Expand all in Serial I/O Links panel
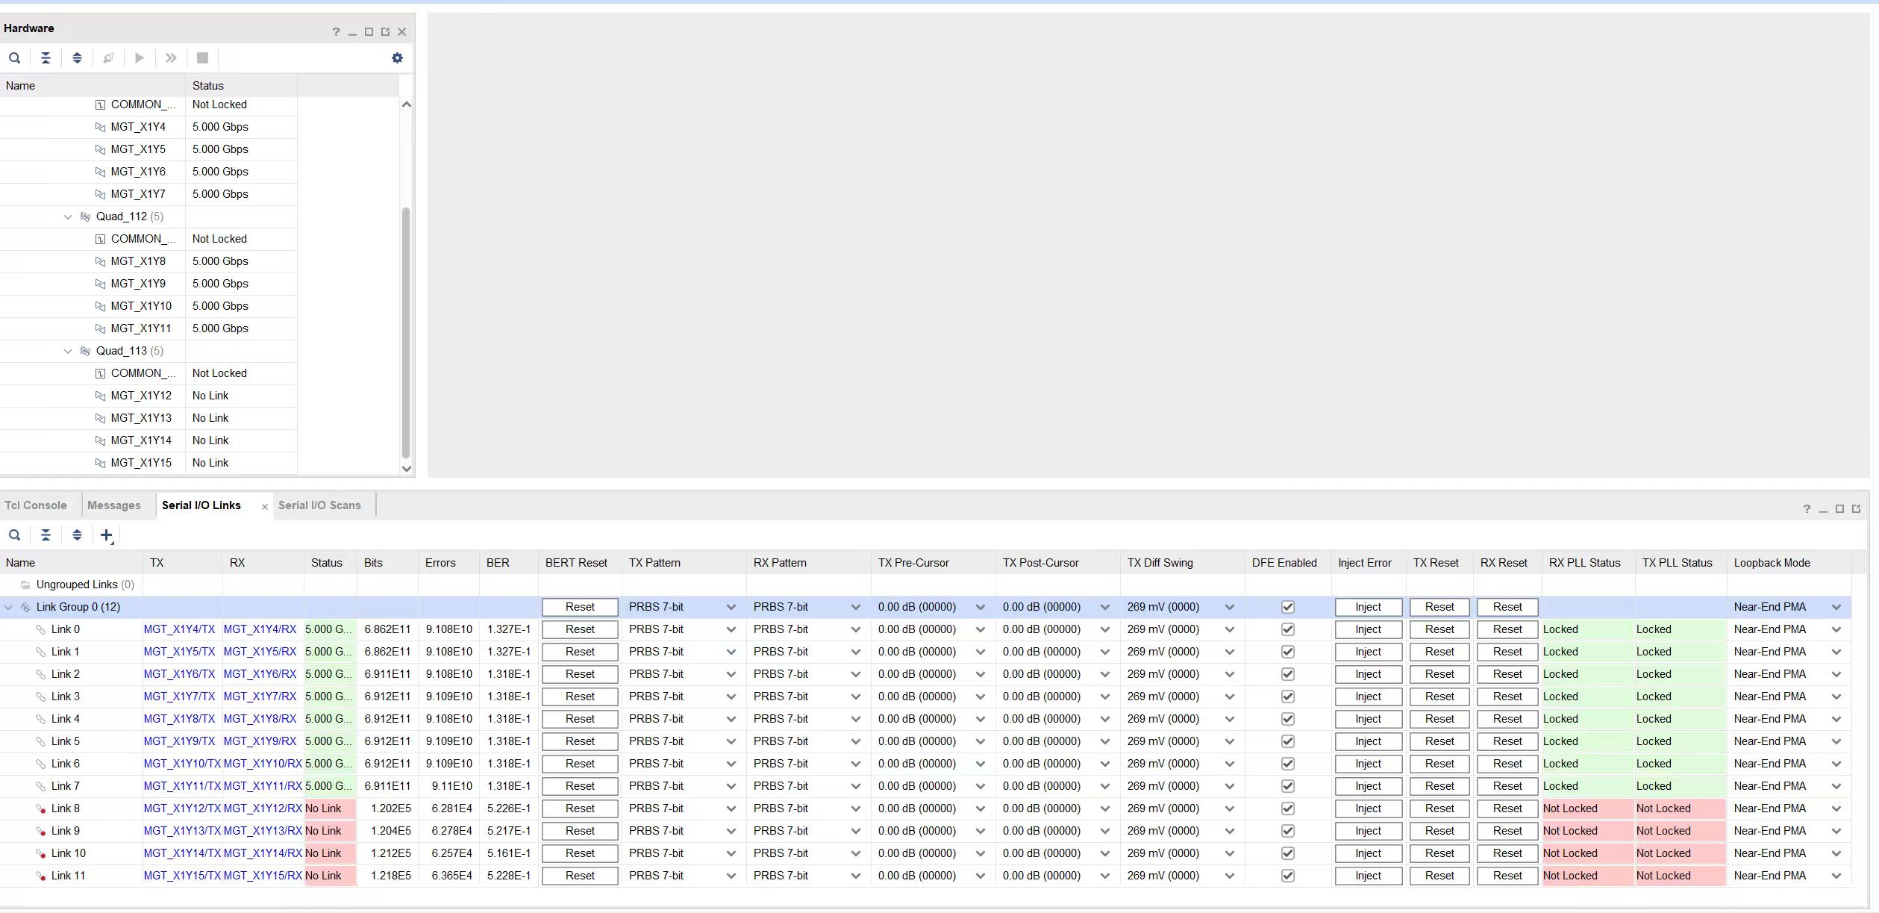 click(77, 535)
